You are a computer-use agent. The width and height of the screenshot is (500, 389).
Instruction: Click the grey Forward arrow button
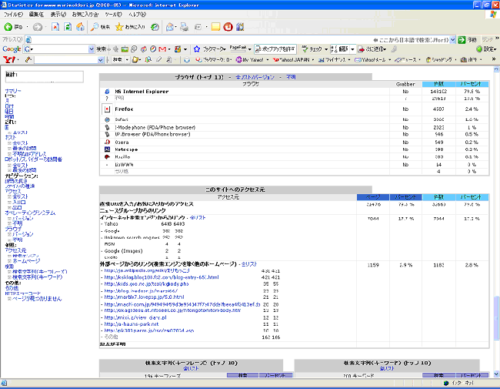click(x=38, y=27)
